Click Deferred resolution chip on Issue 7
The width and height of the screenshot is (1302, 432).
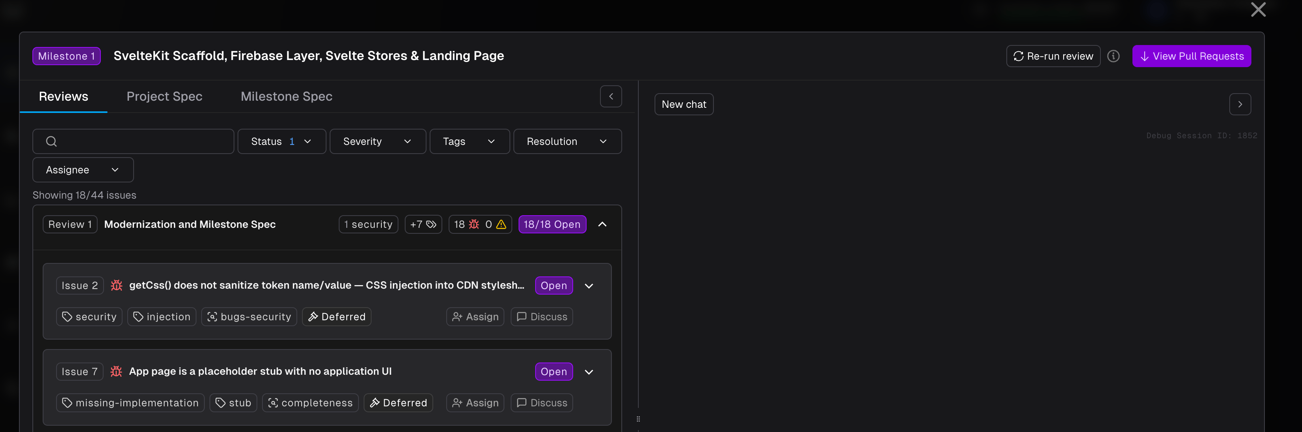(x=398, y=403)
